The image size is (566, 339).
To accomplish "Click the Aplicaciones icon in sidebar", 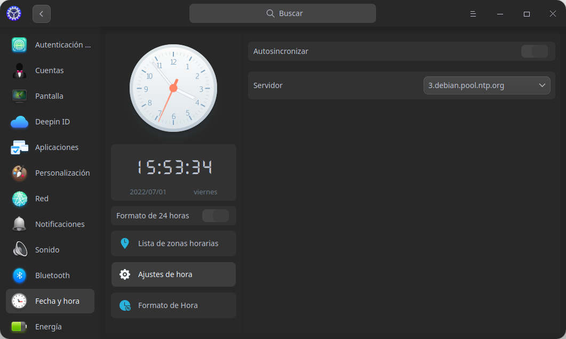I will (19, 147).
